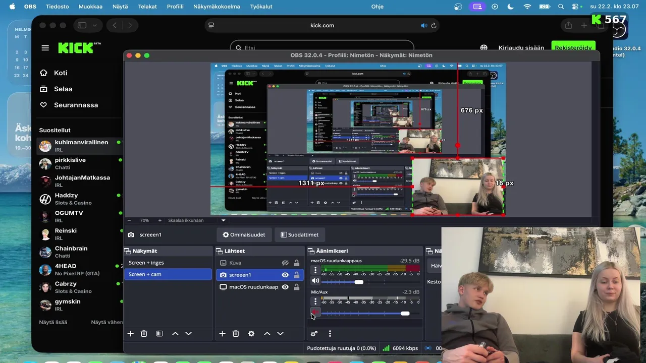Image resolution: width=646 pixels, height=363 pixels.
Task: Mute macOS ruudunkaappaus speaker icon
Action: coord(315,281)
